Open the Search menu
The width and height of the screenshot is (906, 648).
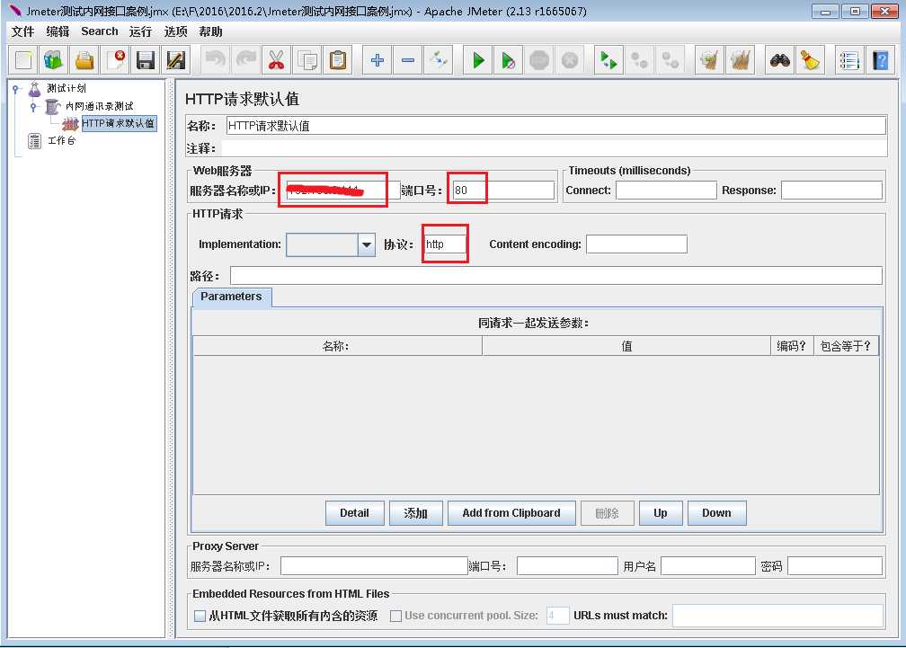tap(100, 31)
